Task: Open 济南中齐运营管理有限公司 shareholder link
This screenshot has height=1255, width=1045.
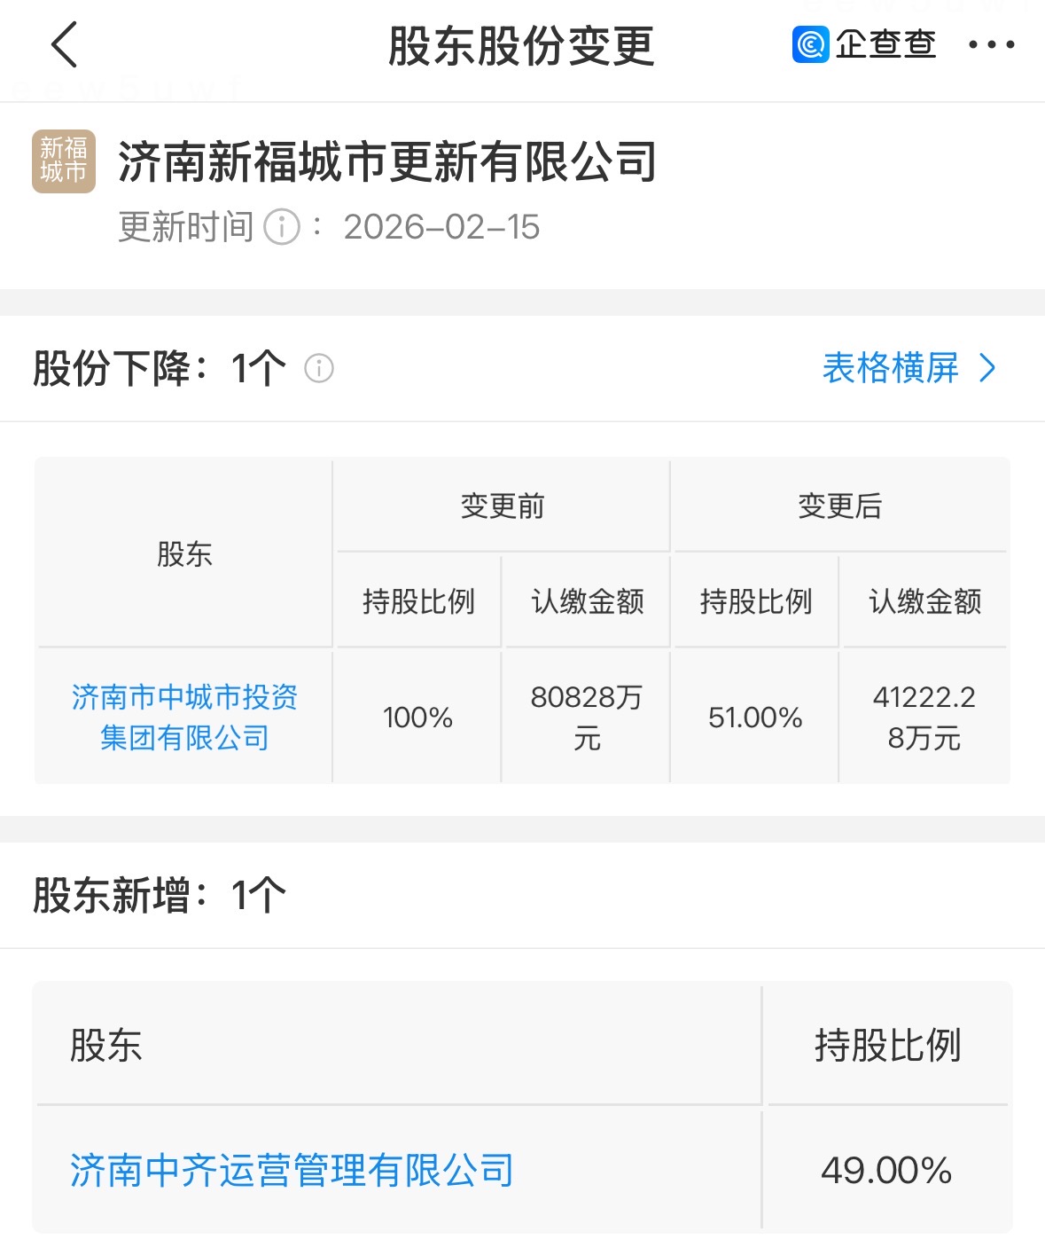Action: [292, 1170]
